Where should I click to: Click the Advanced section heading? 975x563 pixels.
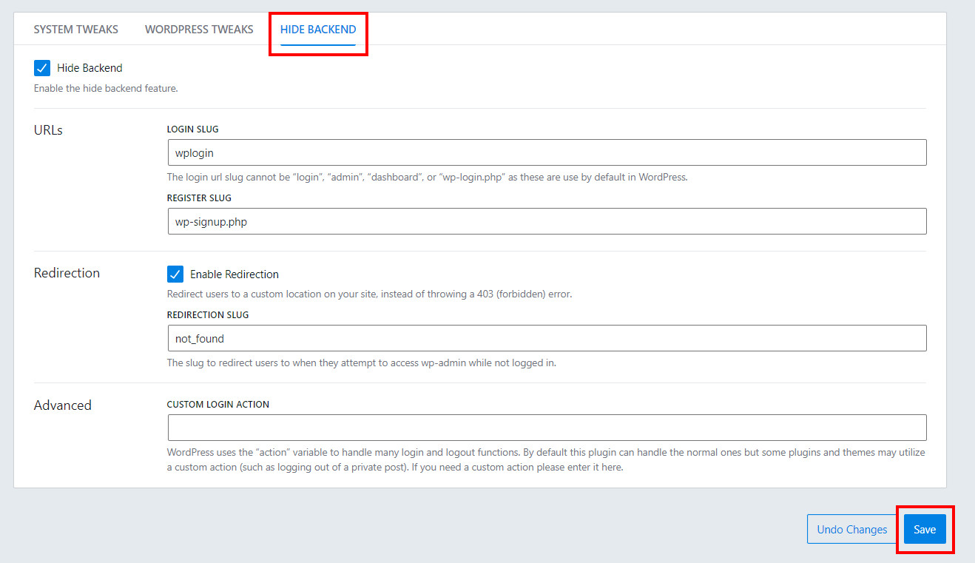coord(63,405)
